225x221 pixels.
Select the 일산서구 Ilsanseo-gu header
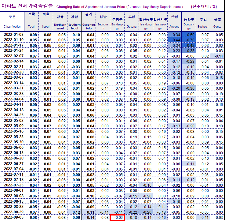coord(160,22)
